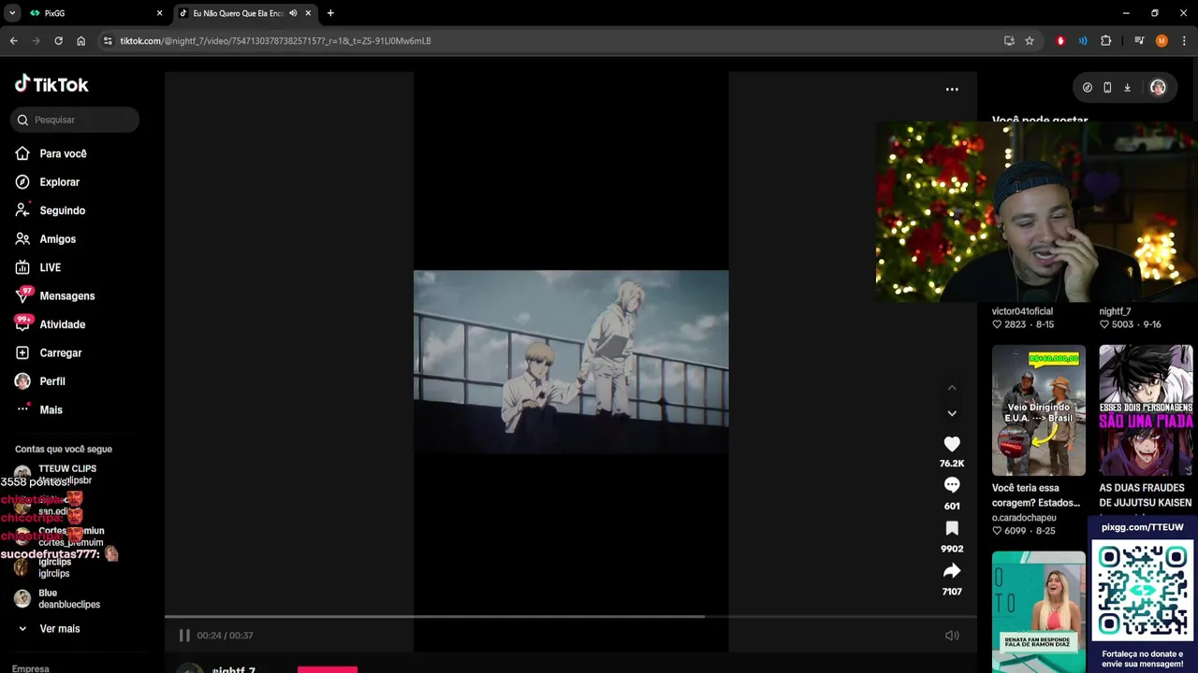Open nightf_7 link in suggestions

[x=1115, y=311]
